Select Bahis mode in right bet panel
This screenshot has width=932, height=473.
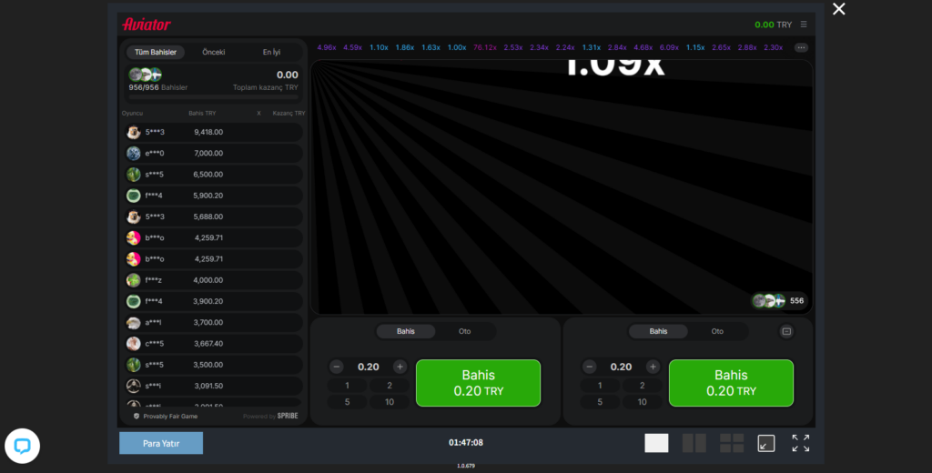tap(658, 332)
